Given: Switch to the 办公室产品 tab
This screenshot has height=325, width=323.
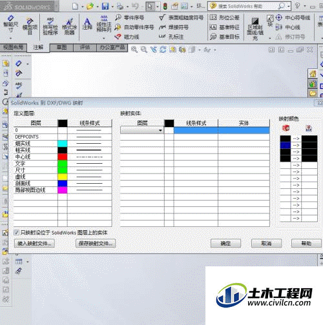Looking at the screenshot, I should click(x=112, y=47).
